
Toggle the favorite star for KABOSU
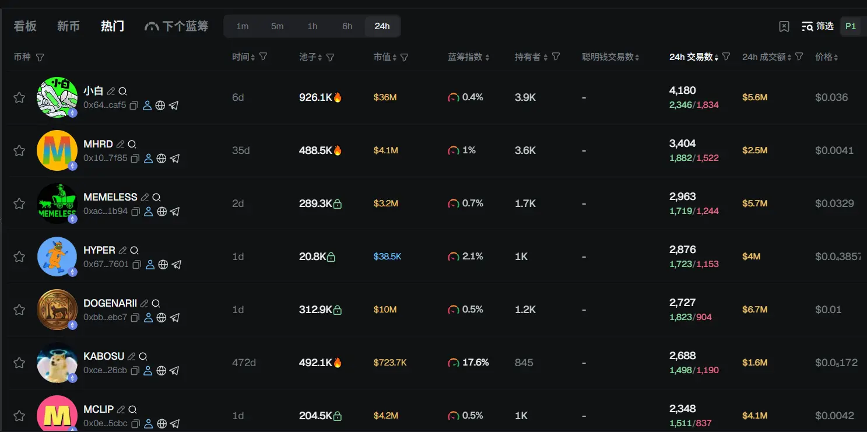pyautogui.click(x=19, y=363)
